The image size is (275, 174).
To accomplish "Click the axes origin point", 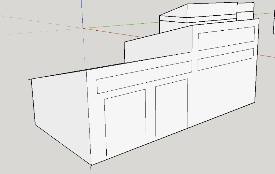I will pos(83,28).
